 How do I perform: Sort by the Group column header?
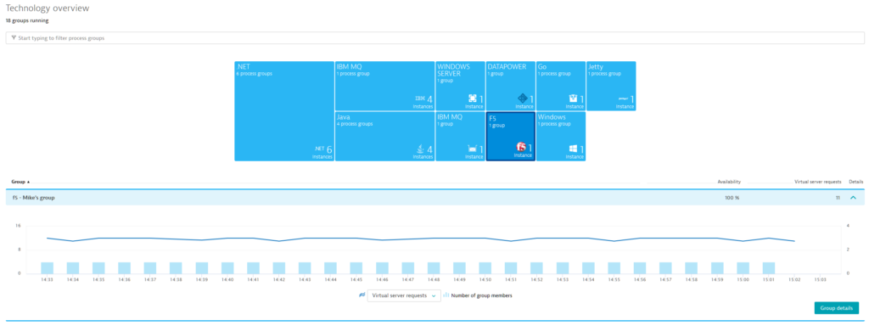(20, 182)
